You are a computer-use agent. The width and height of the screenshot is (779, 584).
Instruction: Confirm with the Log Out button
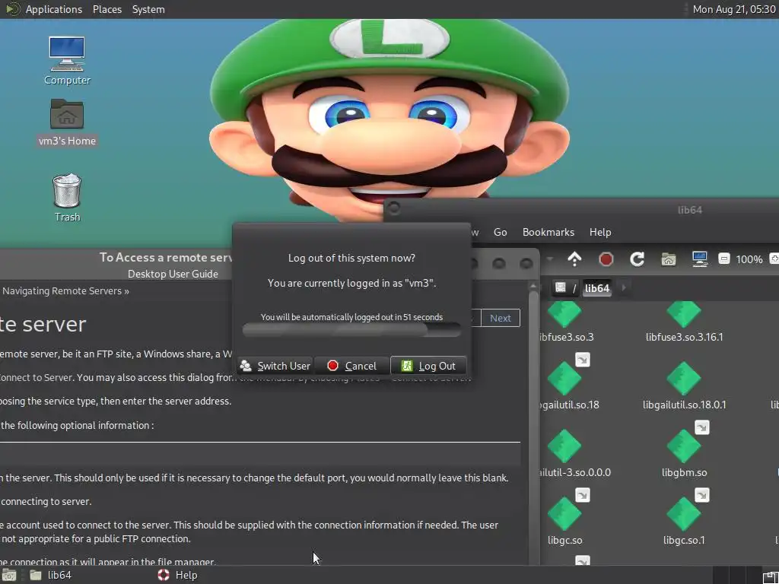coord(428,366)
